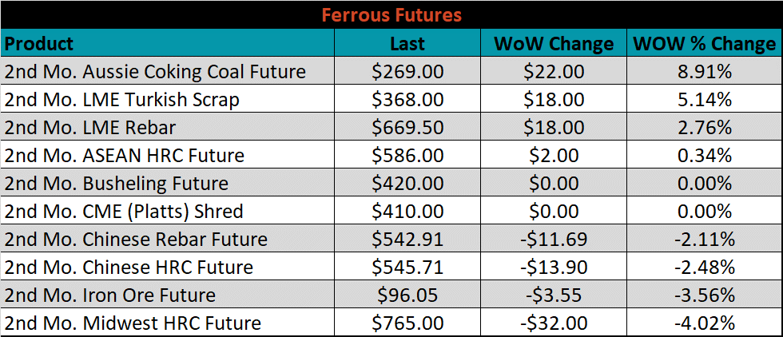Image resolution: width=783 pixels, height=337 pixels.
Task: Click the WOW % Change column header
Action: click(x=705, y=43)
